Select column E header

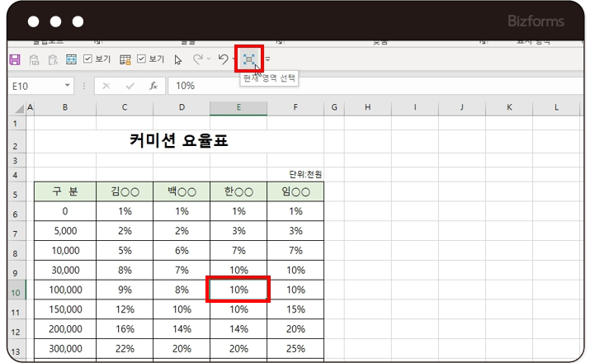[x=238, y=107]
